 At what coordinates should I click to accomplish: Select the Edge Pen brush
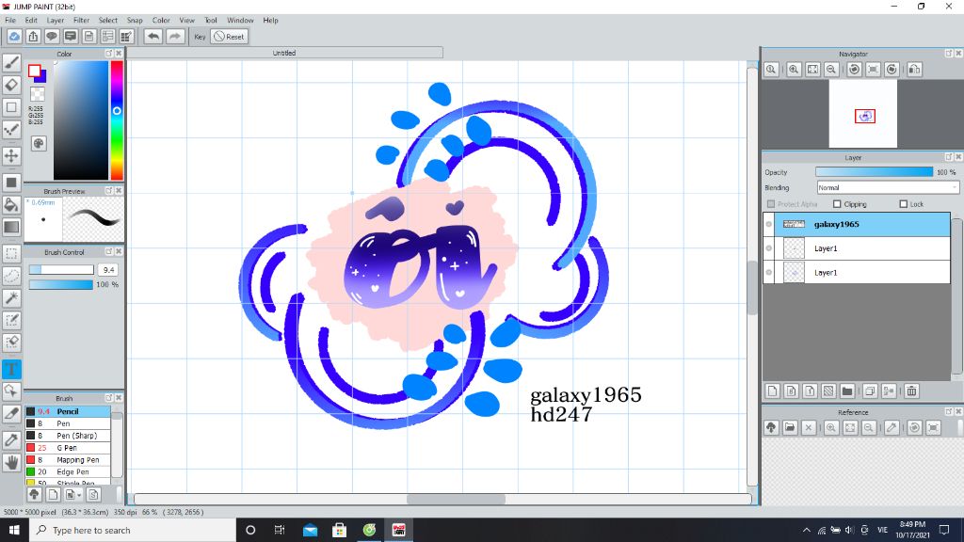pyautogui.click(x=68, y=472)
